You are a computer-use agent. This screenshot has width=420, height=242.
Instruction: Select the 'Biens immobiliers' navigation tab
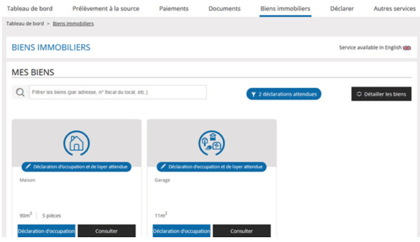[x=285, y=9]
